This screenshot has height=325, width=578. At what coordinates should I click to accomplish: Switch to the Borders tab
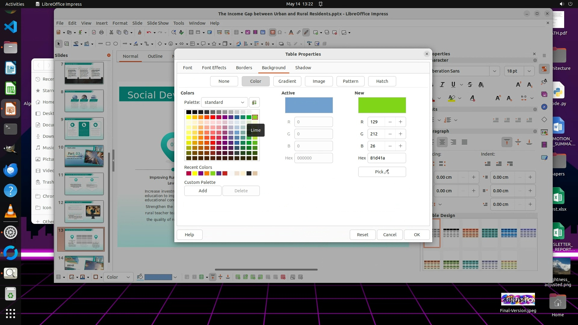click(244, 68)
